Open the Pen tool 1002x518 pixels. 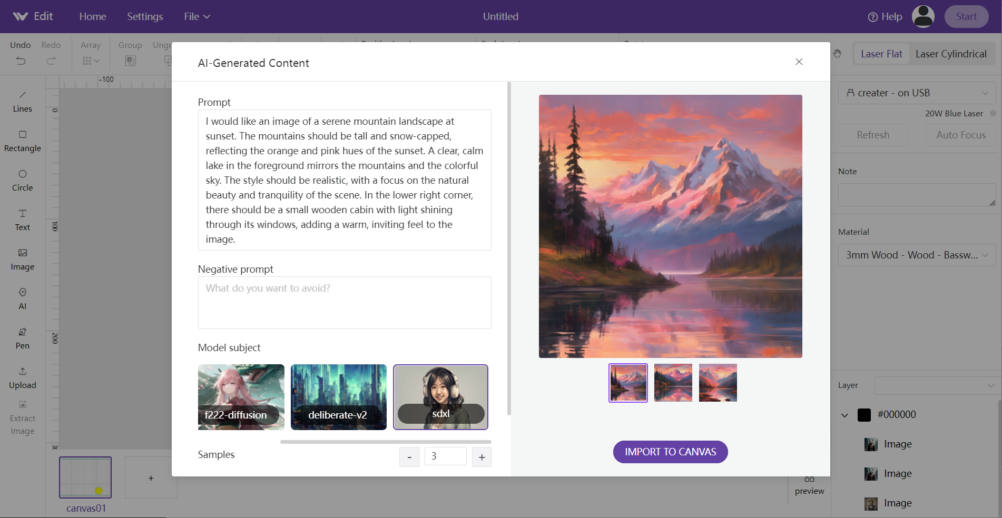click(22, 337)
